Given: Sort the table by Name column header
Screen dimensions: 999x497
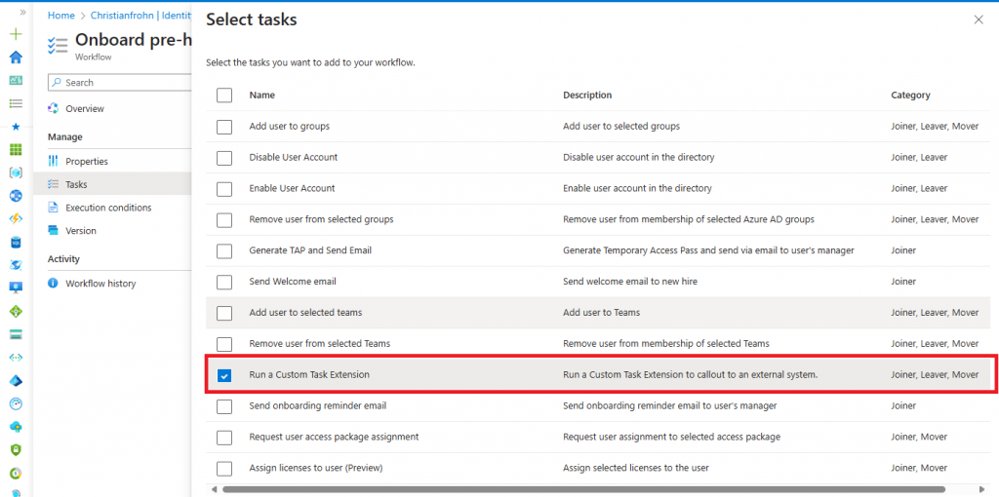Looking at the screenshot, I should click(262, 96).
